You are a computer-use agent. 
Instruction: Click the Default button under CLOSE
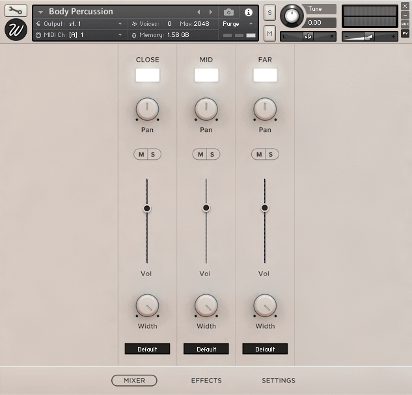[x=147, y=349]
